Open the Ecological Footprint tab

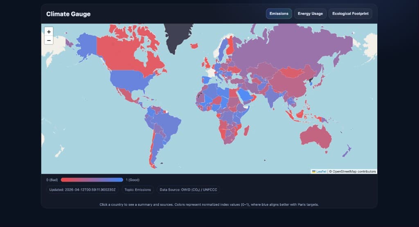coord(350,13)
